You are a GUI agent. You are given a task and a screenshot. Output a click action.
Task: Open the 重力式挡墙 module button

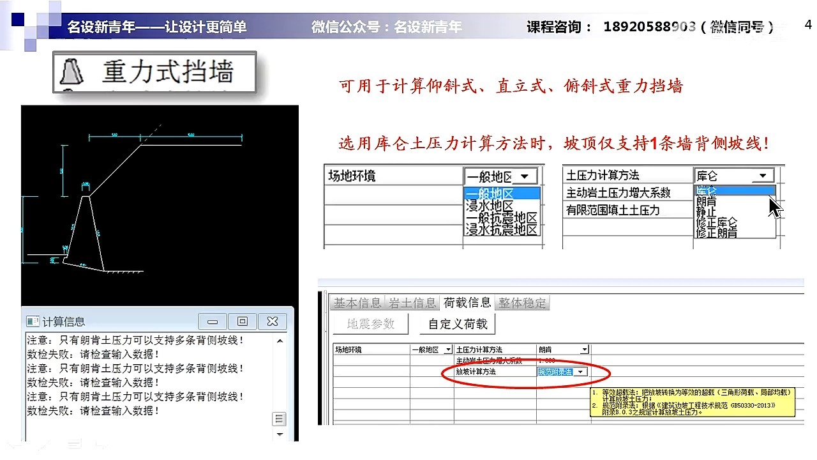[x=154, y=72]
